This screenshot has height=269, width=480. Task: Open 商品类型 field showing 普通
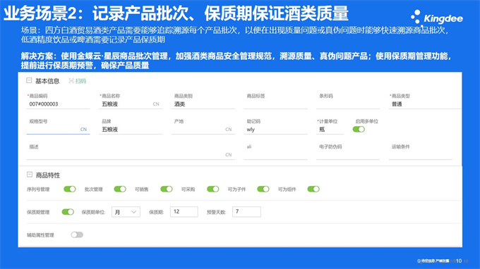pyautogui.click(x=425, y=104)
